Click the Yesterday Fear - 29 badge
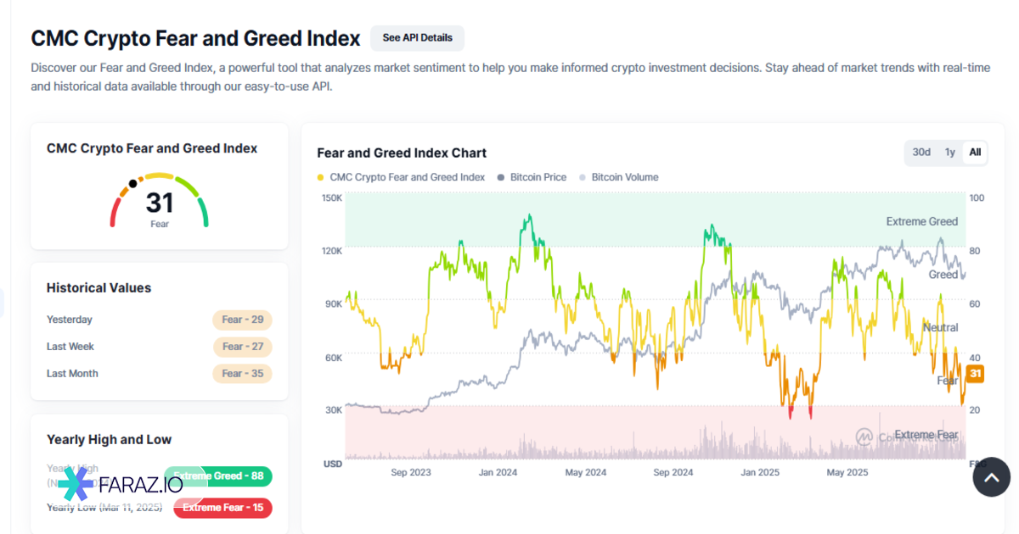 242,320
